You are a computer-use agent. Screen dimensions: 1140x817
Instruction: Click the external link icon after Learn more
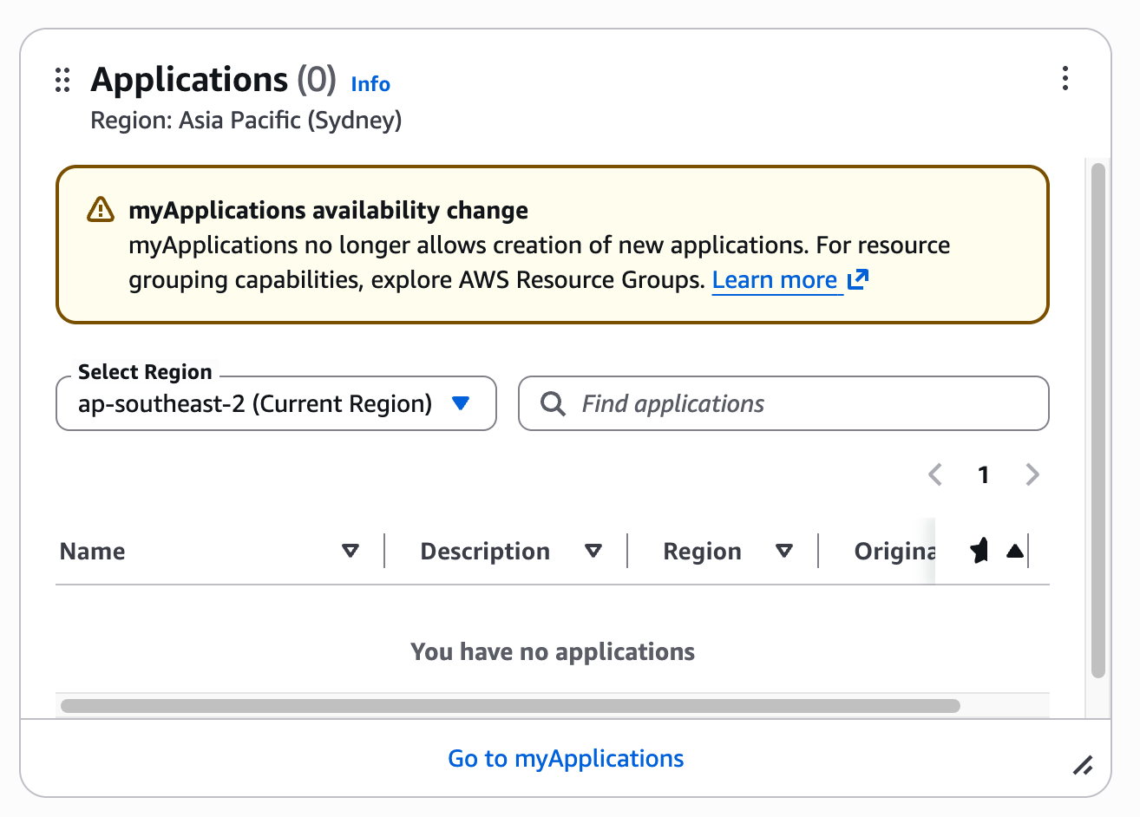(x=858, y=279)
